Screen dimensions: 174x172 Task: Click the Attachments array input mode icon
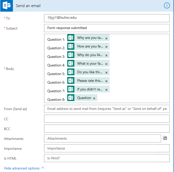(x=165, y=138)
